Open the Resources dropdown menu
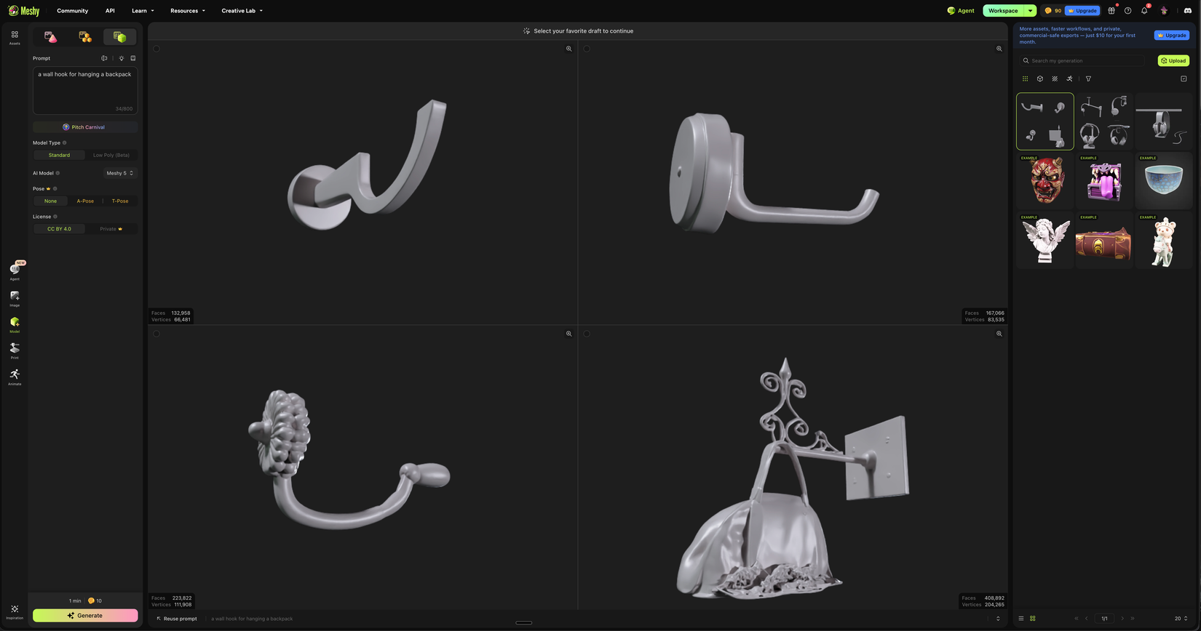 pyautogui.click(x=188, y=11)
